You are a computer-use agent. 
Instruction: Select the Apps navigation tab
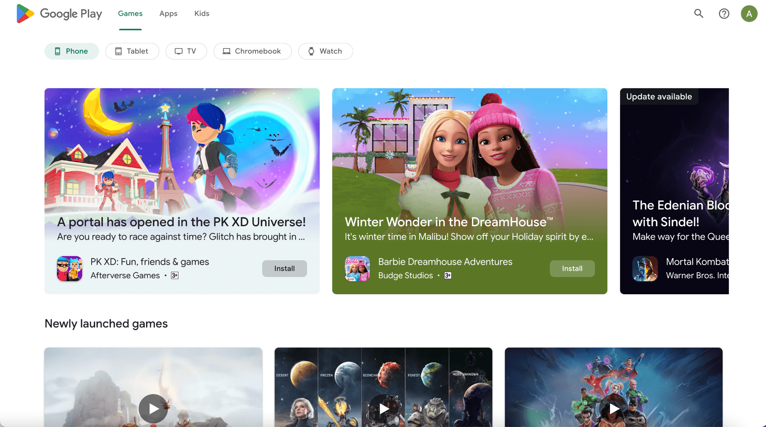(168, 13)
